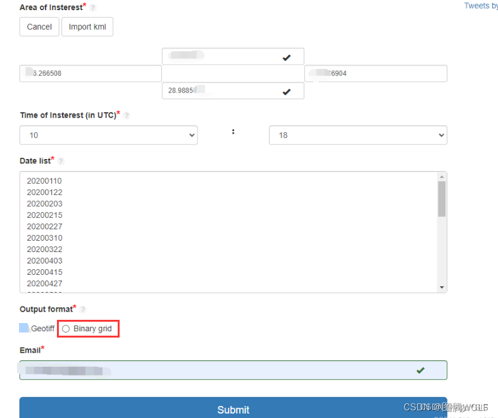498x418 pixels.
Task: Select date 20200122 in date list
Action: point(44,193)
